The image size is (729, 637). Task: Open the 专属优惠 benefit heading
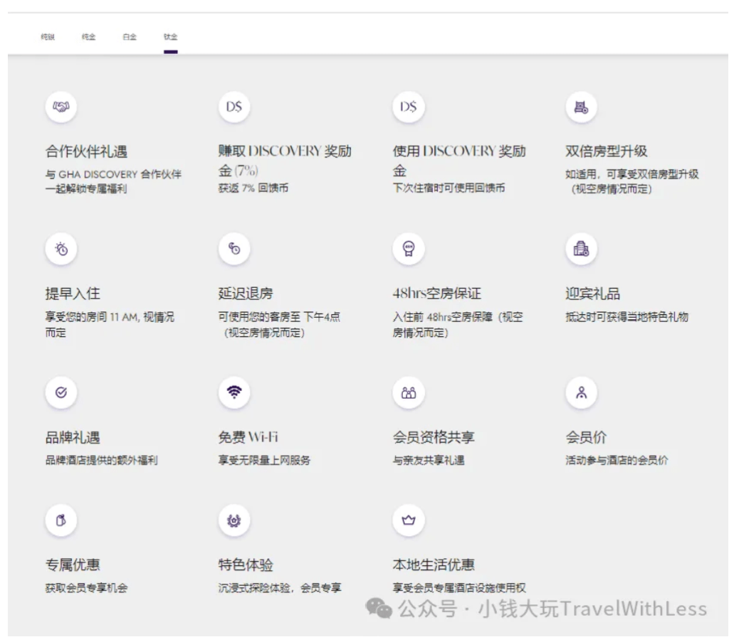click(73, 564)
